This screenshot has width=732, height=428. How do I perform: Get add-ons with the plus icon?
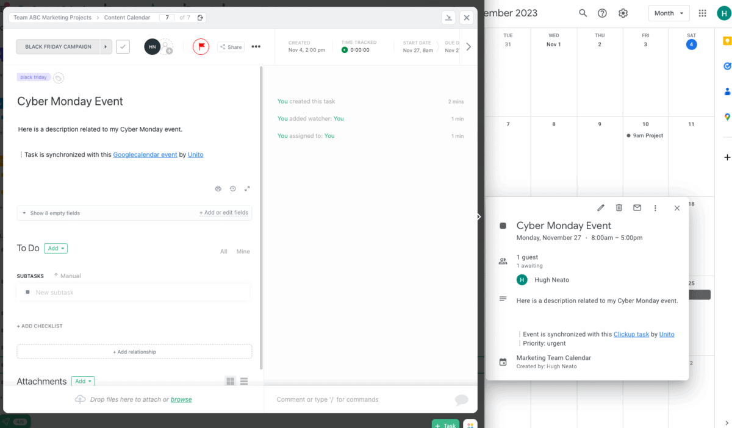coord(727,157)
